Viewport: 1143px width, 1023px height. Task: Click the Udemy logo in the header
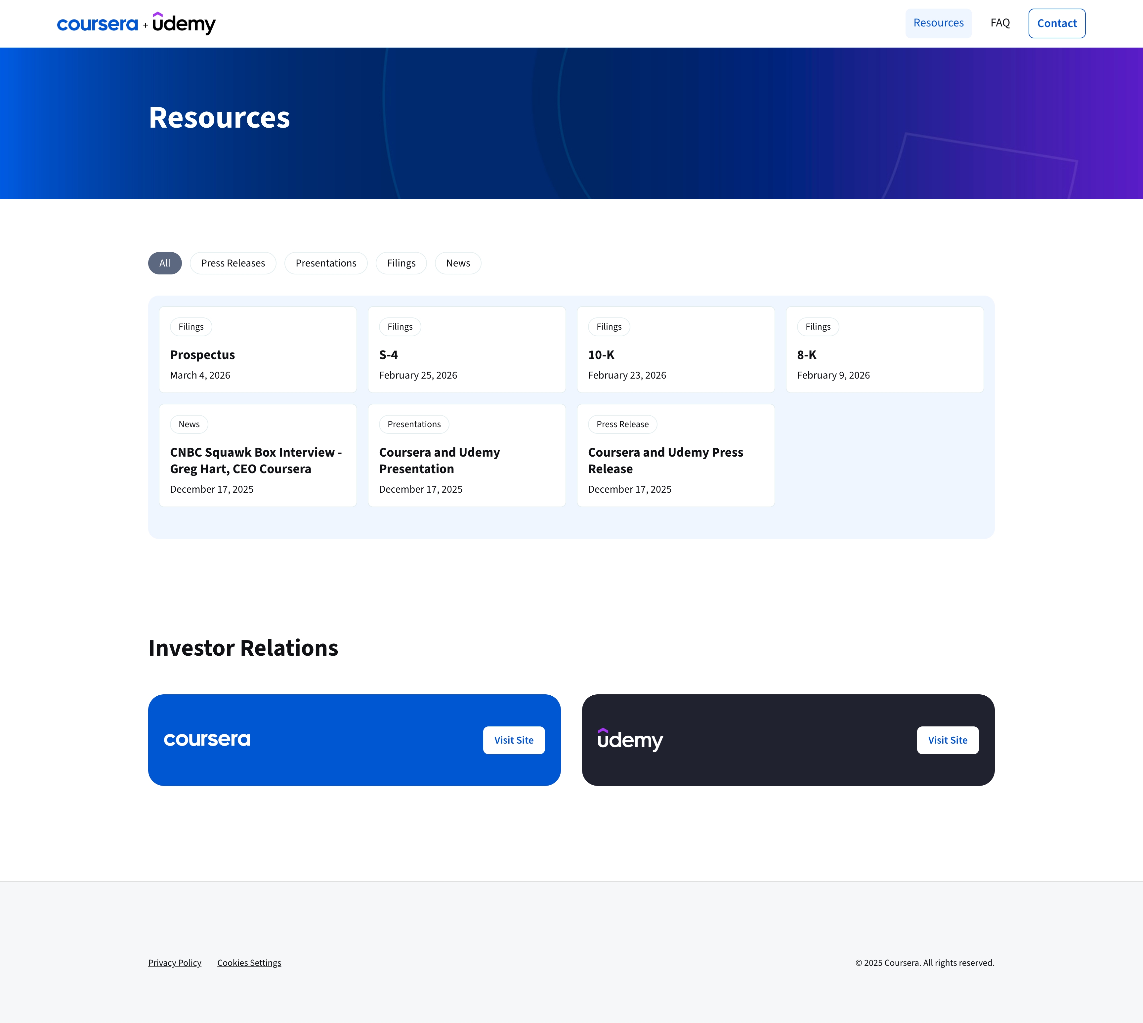point(184,24)
